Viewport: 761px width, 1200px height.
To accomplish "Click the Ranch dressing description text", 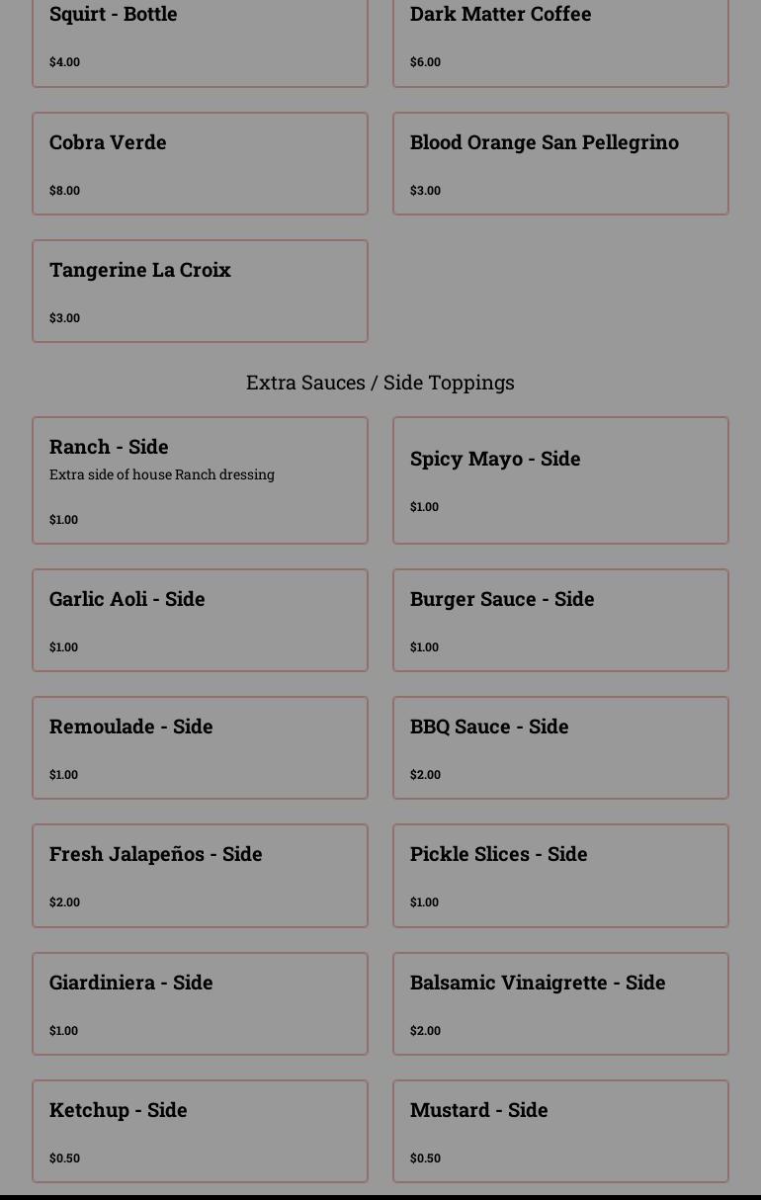I will click(x=162, y=474).
